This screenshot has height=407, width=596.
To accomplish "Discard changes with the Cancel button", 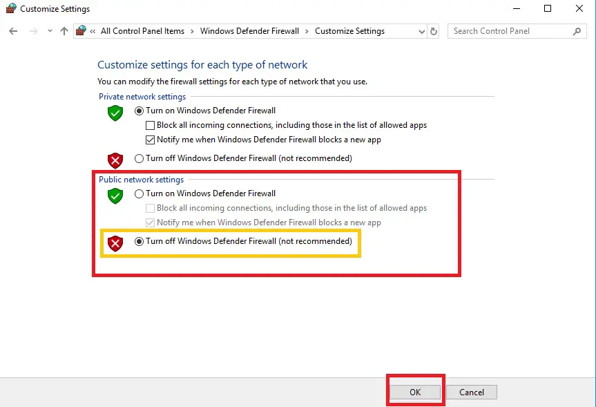I will (x=471, y=392).
